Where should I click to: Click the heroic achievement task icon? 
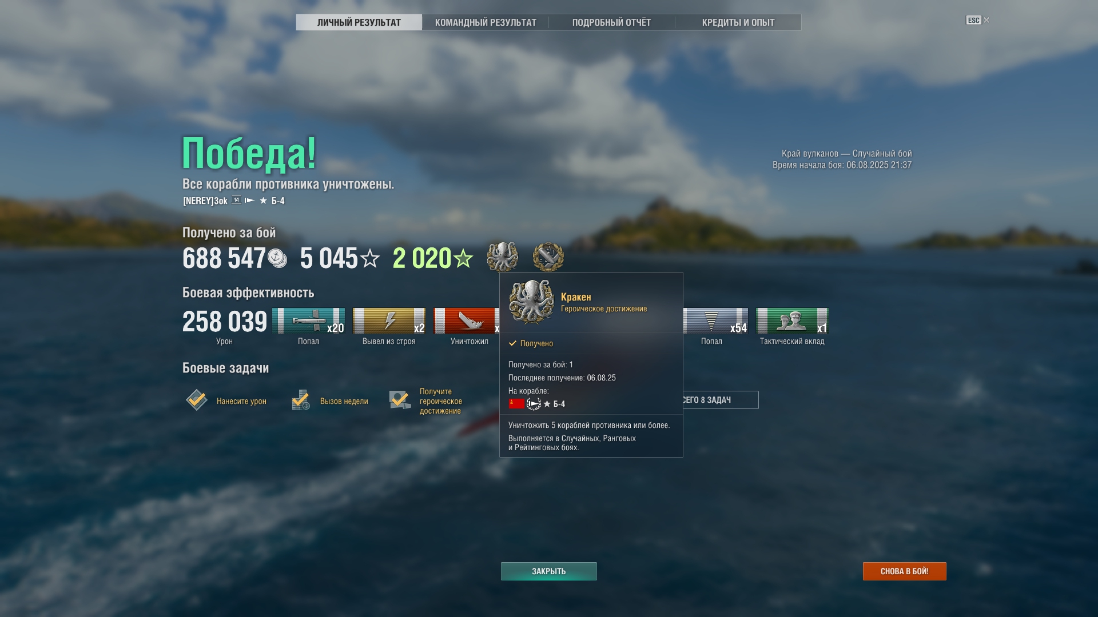pyautogui.click(x=400, y=400)
